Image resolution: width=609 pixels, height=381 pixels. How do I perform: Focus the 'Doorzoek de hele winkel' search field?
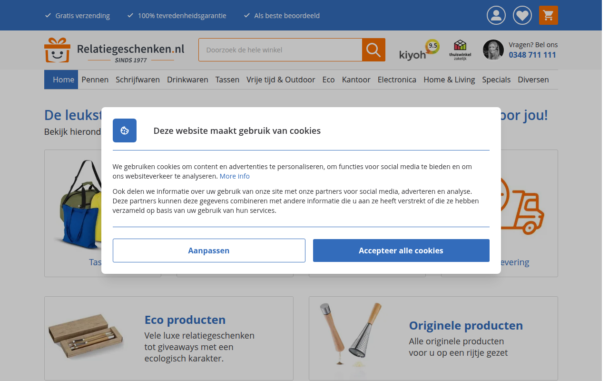tap(280, 50)
